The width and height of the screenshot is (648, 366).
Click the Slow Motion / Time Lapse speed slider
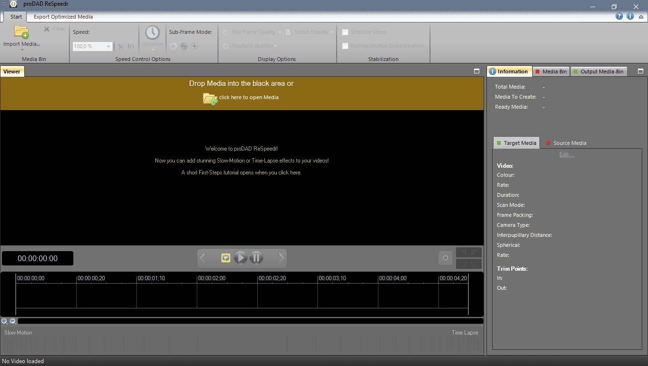pyautogui.click(x=242, y=342)
